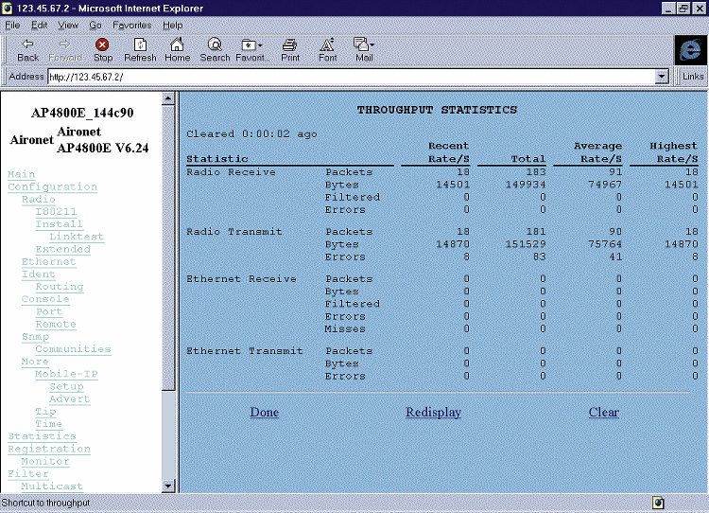
Task: Open the Advert link
Action: point(70,398)
